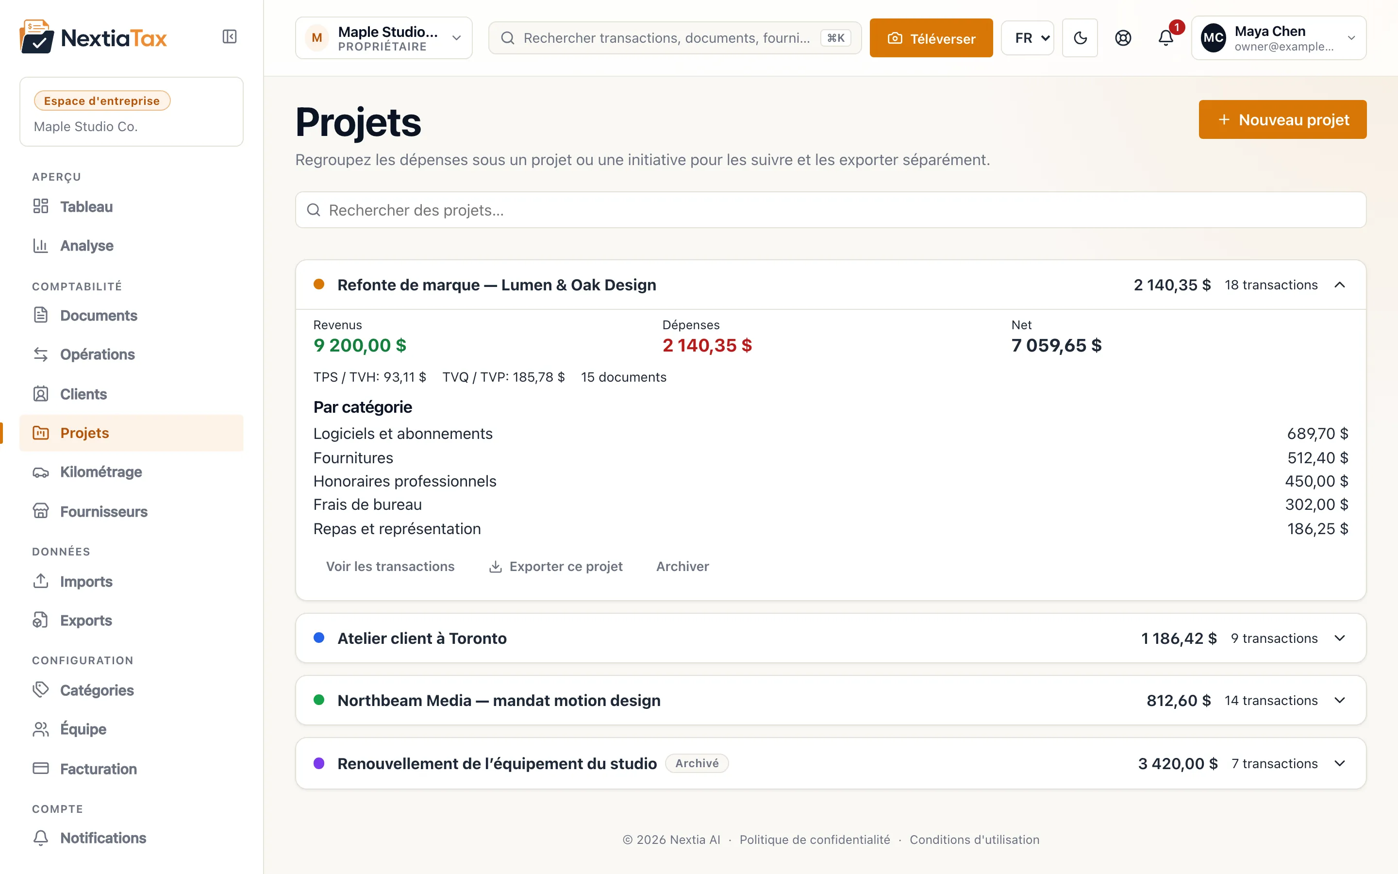Screen dimensions: 1398x874
Task: Click the Fournisseurs store icon
Action: point(40,512)
